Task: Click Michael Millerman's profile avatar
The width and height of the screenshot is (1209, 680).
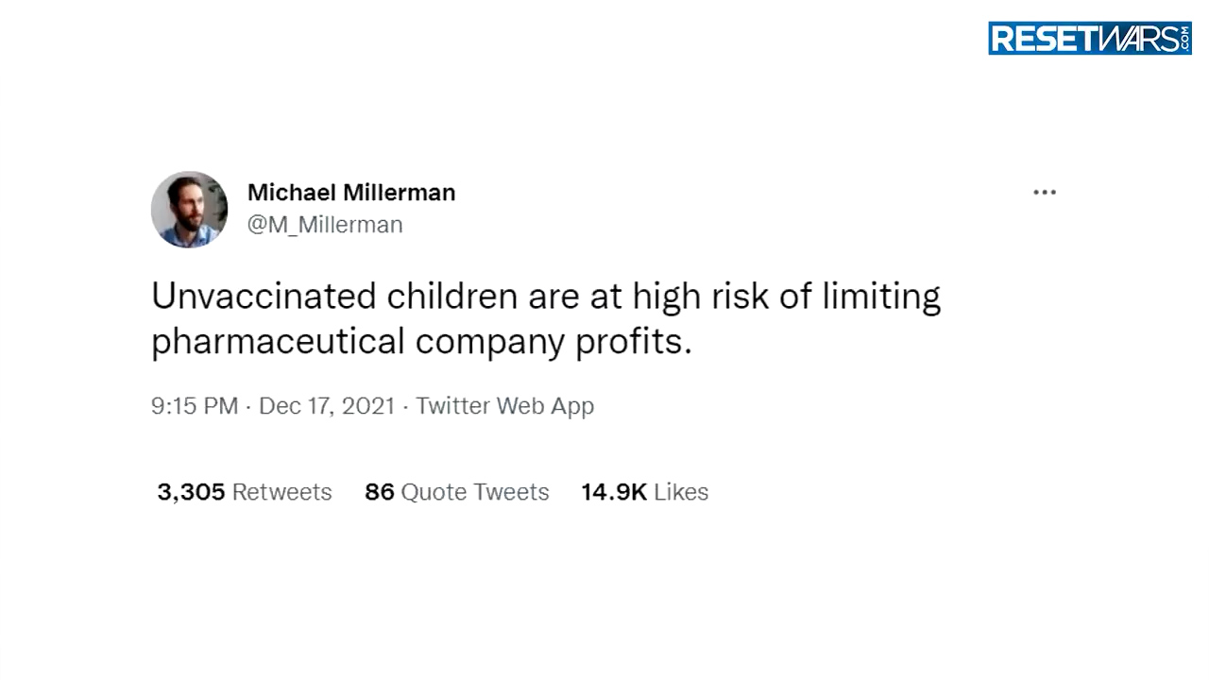Action: (189, 210)
